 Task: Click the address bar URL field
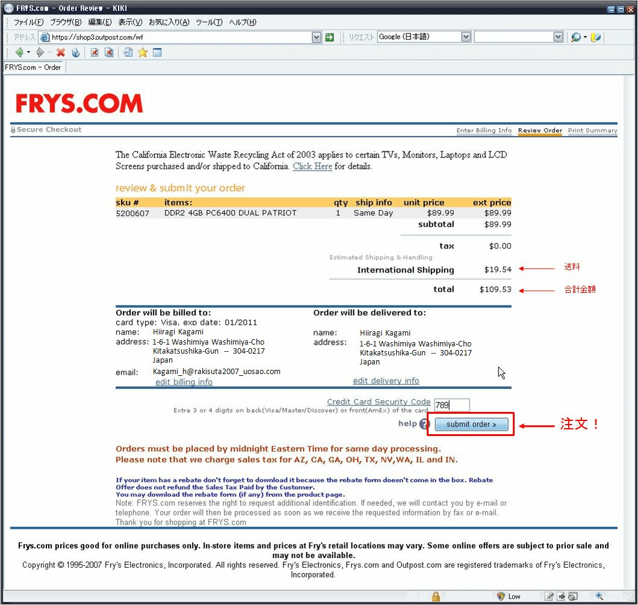181,37
